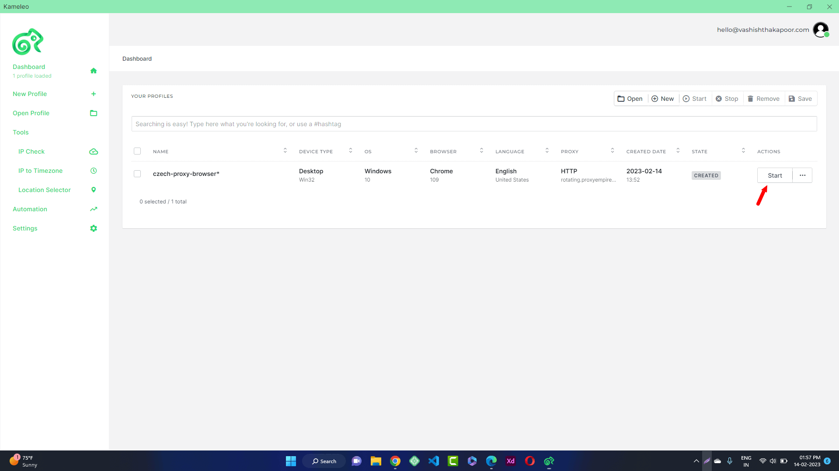Sort profiles by Name column arrows

285,151
